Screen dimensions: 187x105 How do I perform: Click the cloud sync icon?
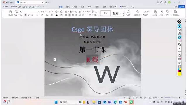pos(176,7)
